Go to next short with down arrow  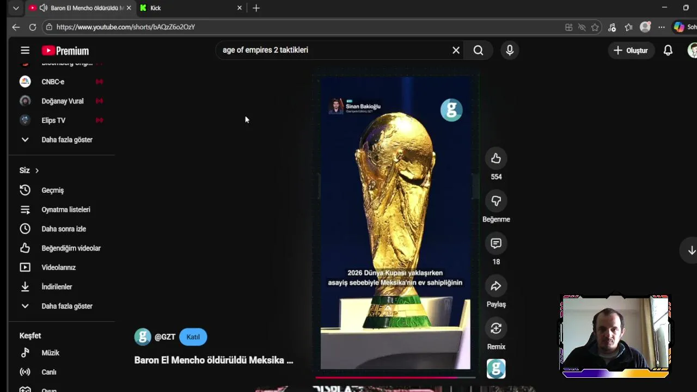point(691,250)
